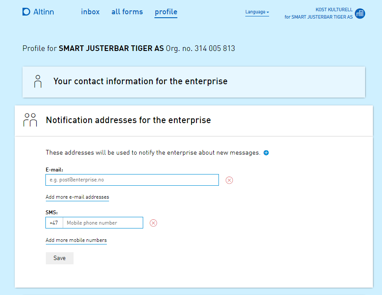This screenshot has width=382, height=295.
Task: Open the all forms tab
Action: [x=127, y=12]
